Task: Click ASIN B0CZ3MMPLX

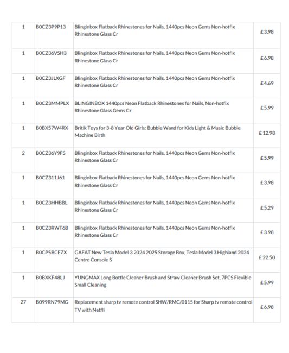Action: pyautogui.click(x=53, y=103)
